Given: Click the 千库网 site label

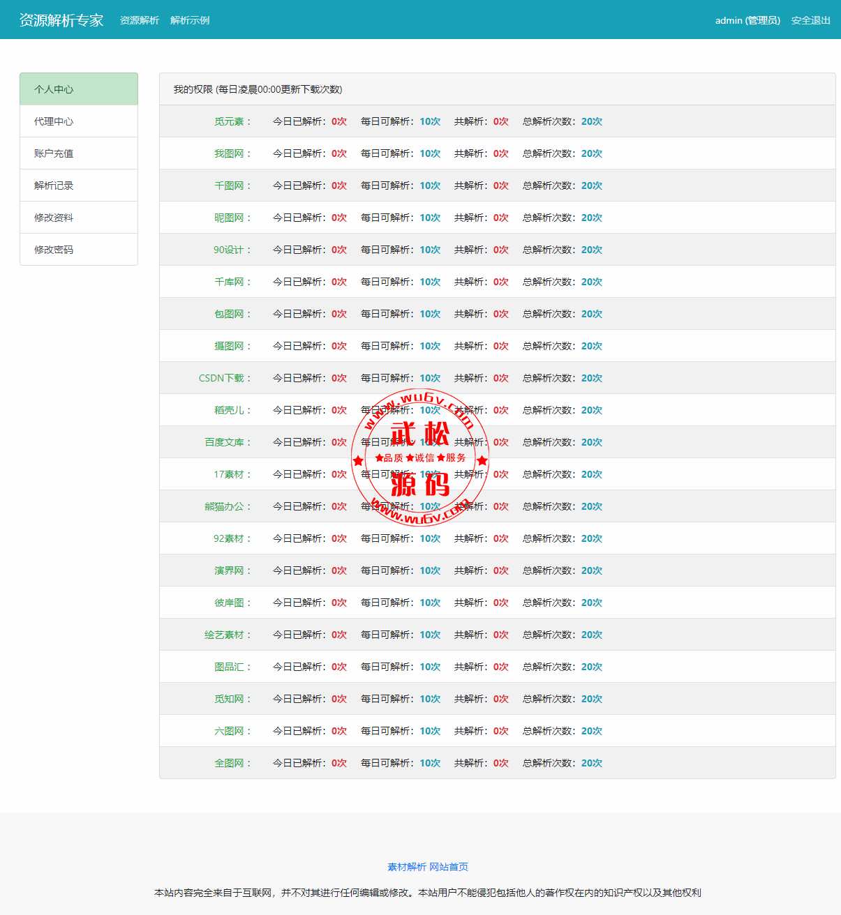Looking at the screenshot, I should pyautogui.click(x=232, y=282).
